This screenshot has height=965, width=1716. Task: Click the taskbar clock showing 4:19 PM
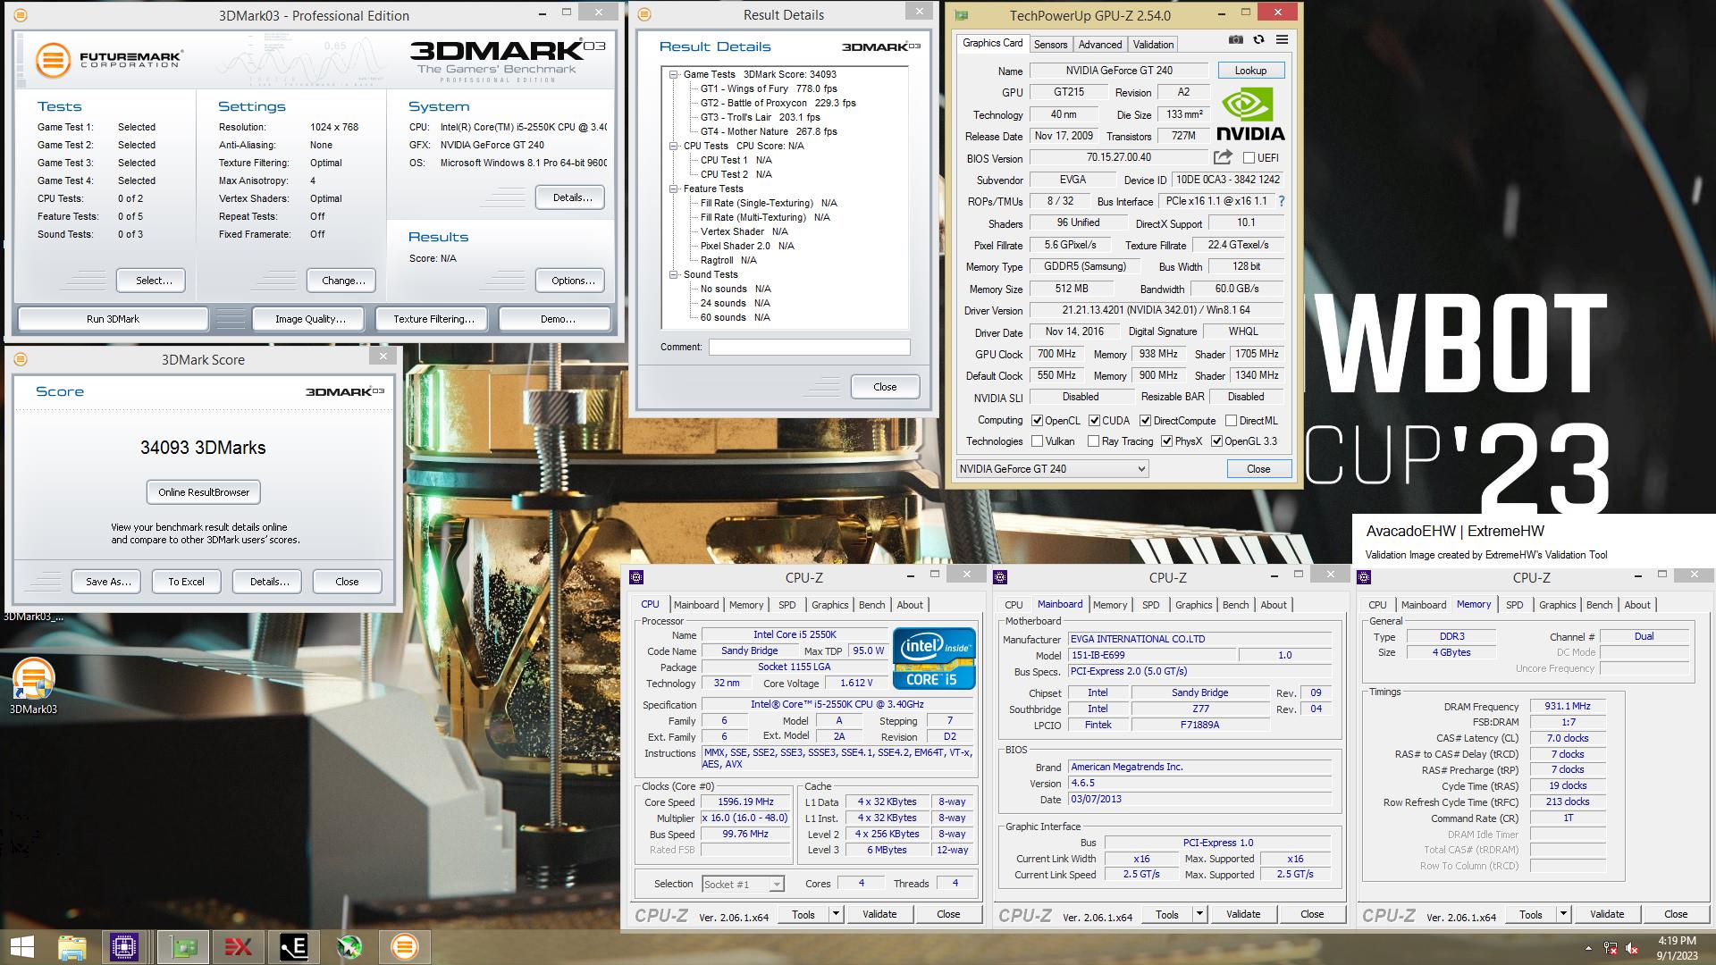point(1677,948)
